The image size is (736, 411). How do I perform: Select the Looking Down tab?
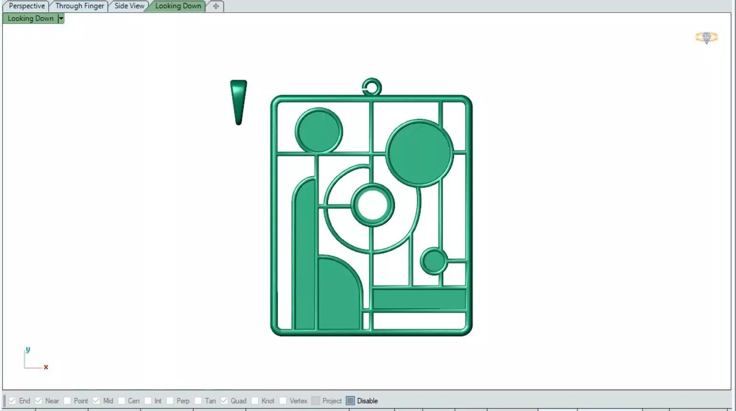click(x=178, y=6)
